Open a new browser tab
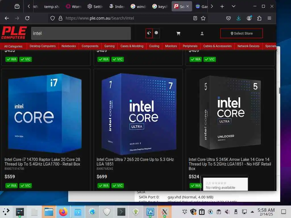Image resolution: width=291 pixels, height=218 pixels. (222, 7)
